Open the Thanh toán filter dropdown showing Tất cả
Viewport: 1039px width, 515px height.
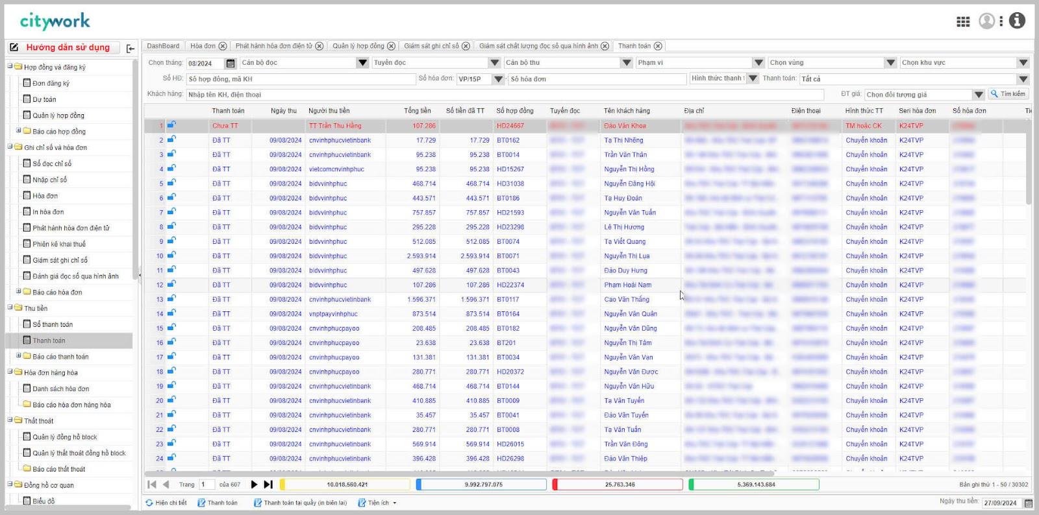pyautogui.click(x=1023, y=79)
